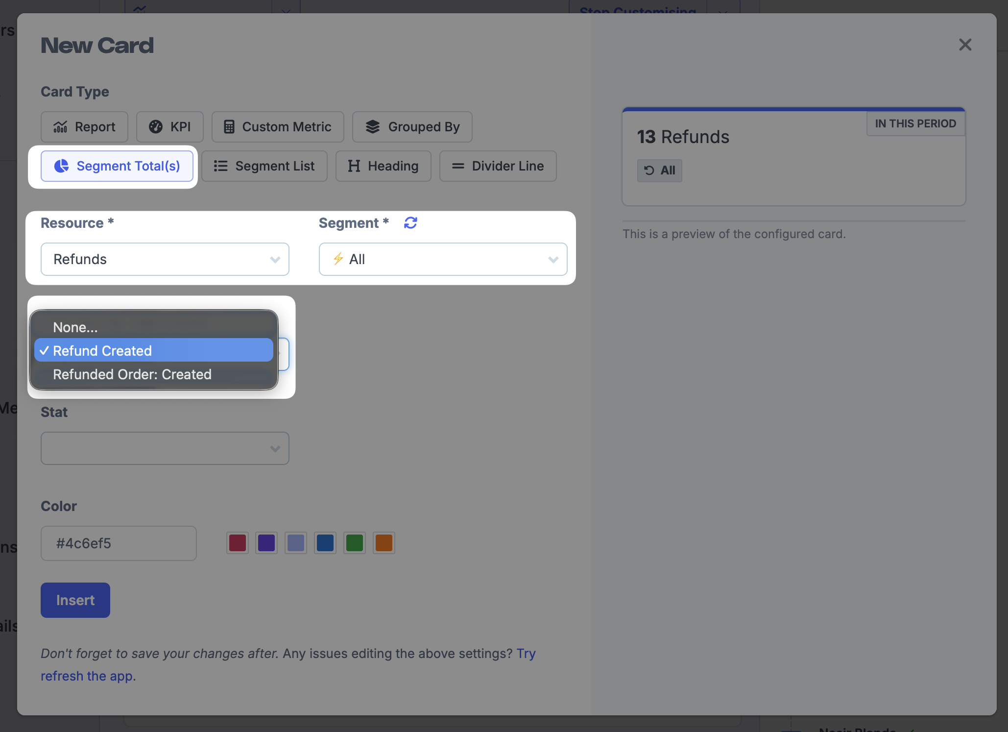This screenshot has width=1008, height=732.
Task: Select Refund Created option
Action: click(154, 351)
